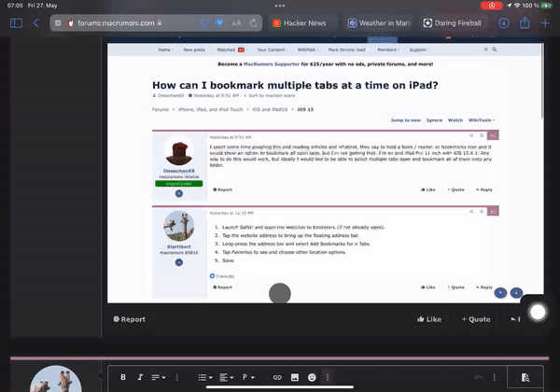Open the WikiTools dropdown
560x392 pixels.
[x=482, y=120]
